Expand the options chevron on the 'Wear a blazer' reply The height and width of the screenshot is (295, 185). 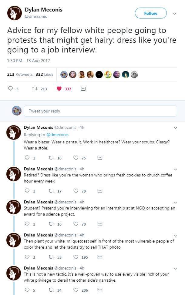[x=175, y=128]
